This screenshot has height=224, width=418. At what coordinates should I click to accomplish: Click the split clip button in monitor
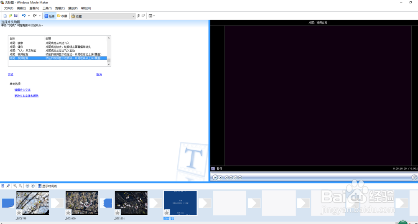pos(414,177)
